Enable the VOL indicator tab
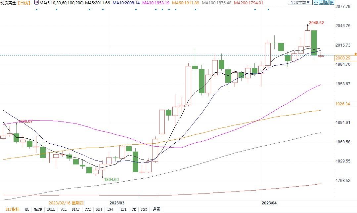 click(x=64, y=209)
